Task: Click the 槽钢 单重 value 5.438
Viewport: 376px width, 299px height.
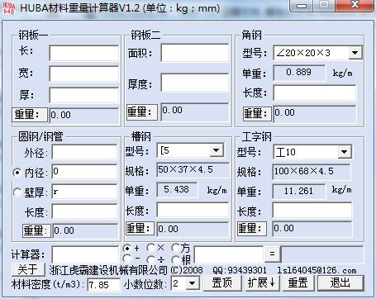Action: (177, 190)
